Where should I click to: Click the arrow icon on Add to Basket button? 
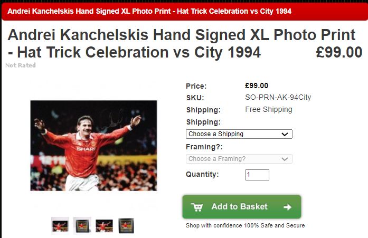[288, 207]
